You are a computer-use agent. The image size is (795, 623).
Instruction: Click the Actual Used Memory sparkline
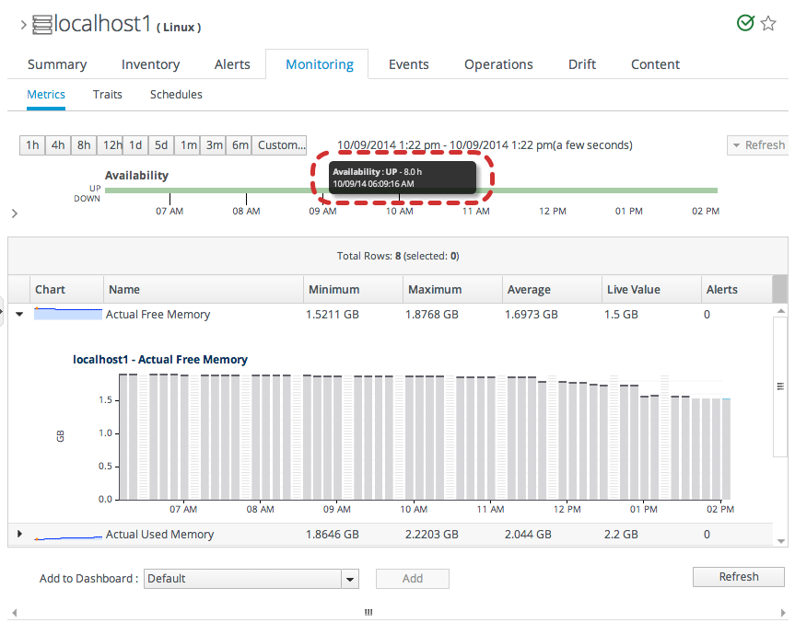click(x=67, y=535)
